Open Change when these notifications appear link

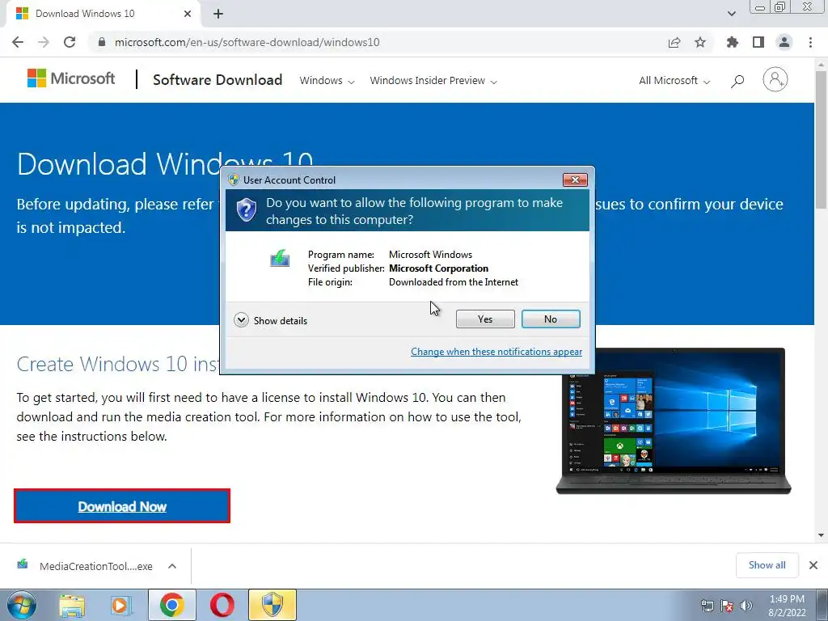(496, 352)
